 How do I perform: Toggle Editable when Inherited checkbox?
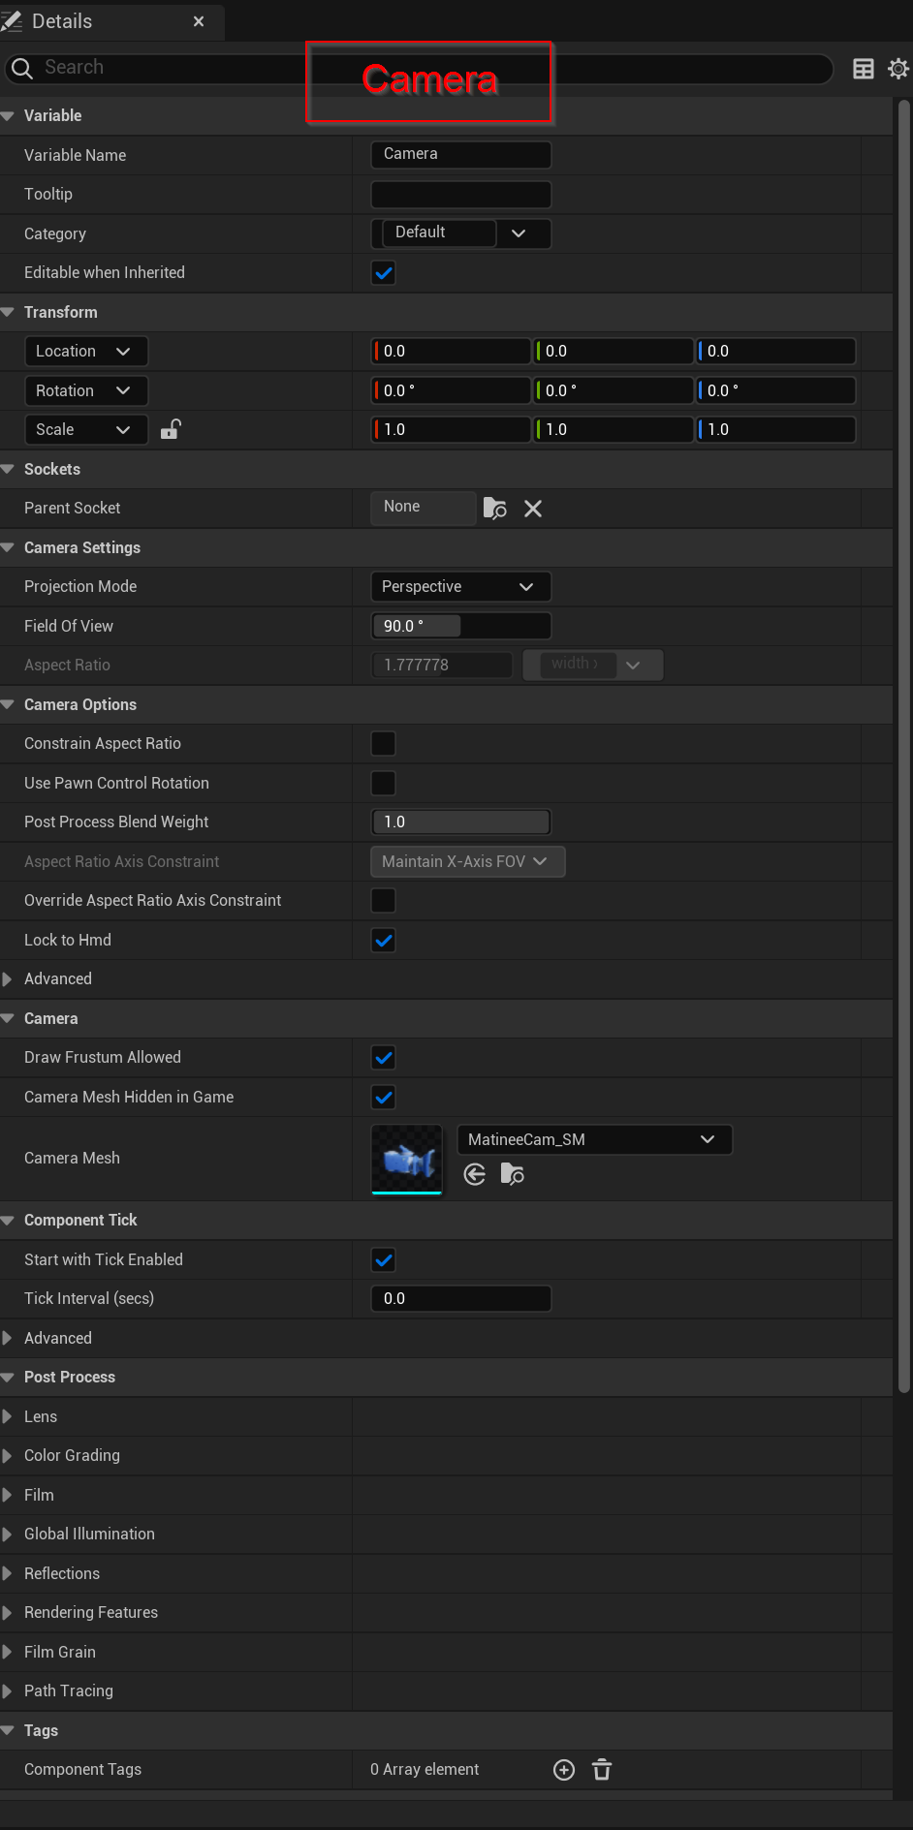(384, 273)
